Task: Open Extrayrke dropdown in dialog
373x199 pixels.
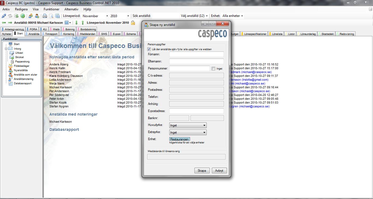Action: 188,132
